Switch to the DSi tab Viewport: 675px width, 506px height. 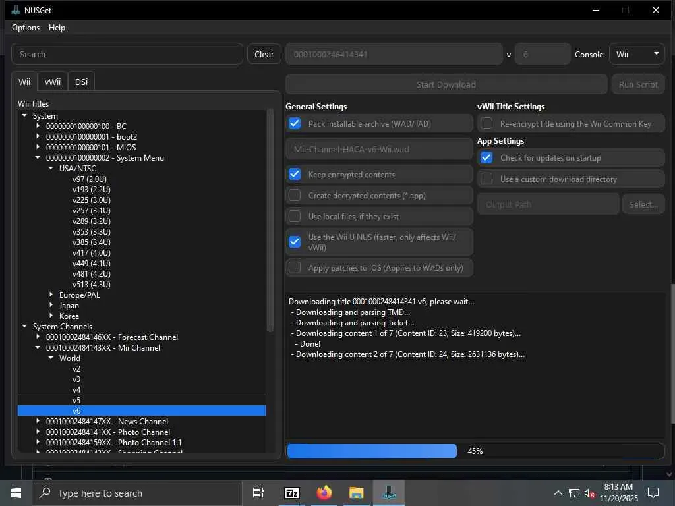coord(81,82)
